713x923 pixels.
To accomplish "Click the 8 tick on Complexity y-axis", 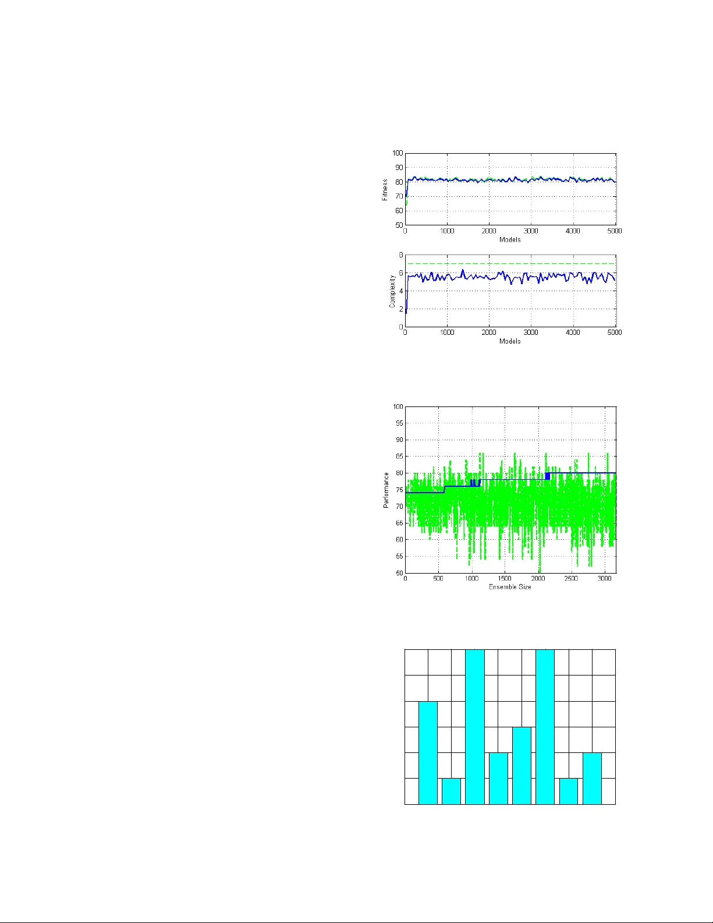I will pyautogui.click(x=400, y=255).
